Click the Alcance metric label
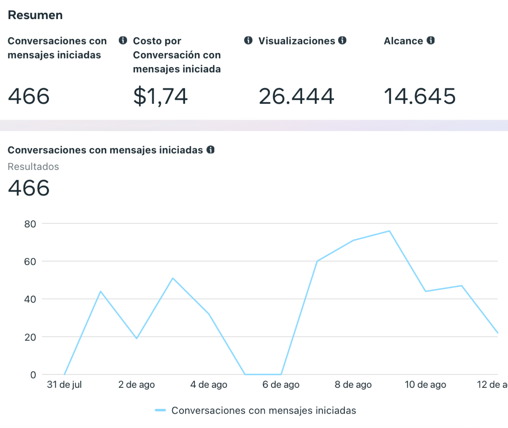The image size is (508, 428). 403,41
